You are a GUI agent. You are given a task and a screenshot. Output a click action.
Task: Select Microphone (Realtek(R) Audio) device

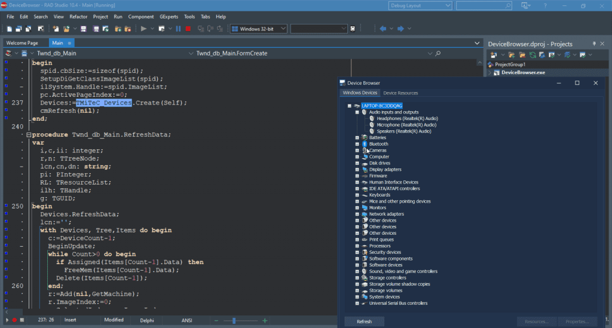coord(406,125)
